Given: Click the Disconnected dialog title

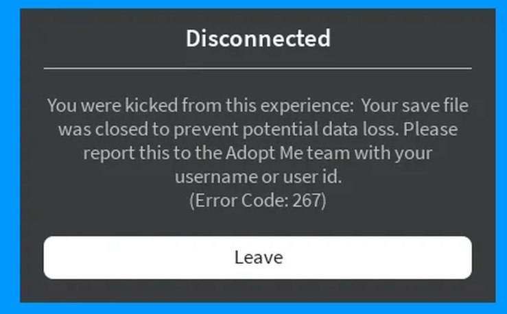Looking at the screenshot, I should tap(258, 38).
